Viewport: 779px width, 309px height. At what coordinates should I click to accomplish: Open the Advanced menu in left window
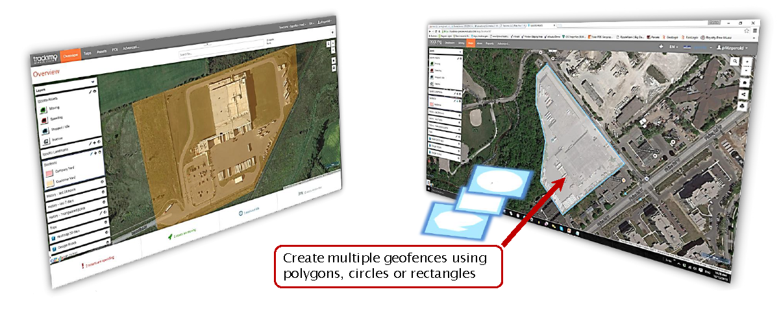point(130,48)
